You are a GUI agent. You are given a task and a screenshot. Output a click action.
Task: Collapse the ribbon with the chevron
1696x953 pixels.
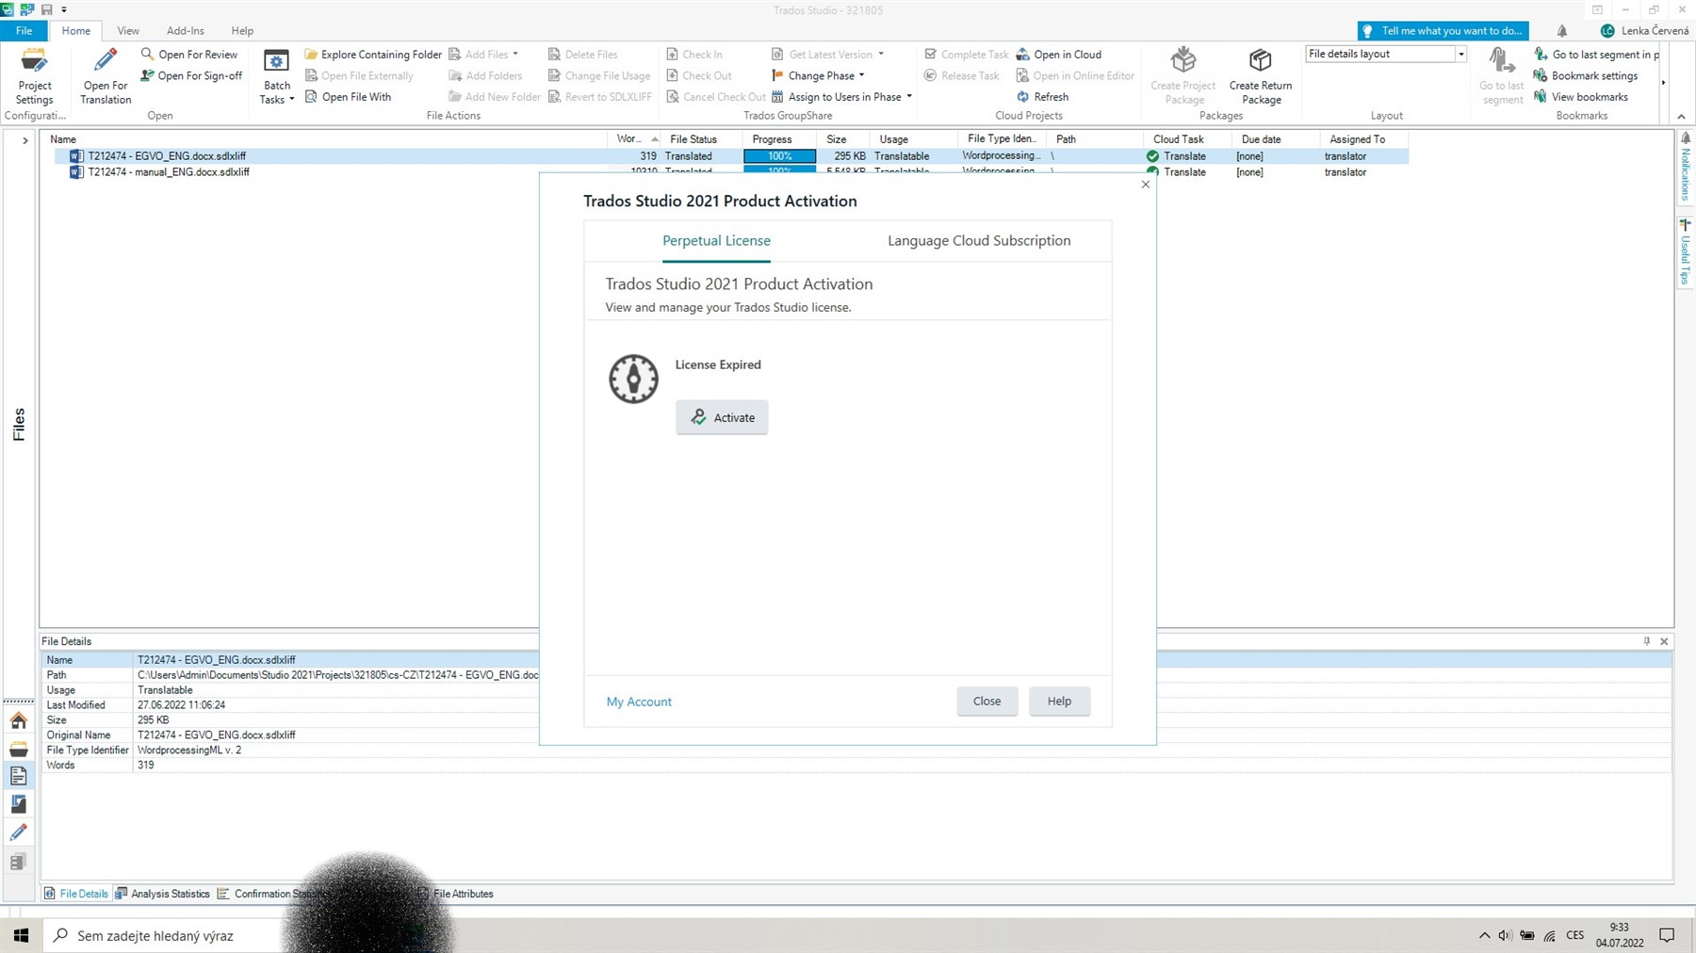coord(1683,116)
